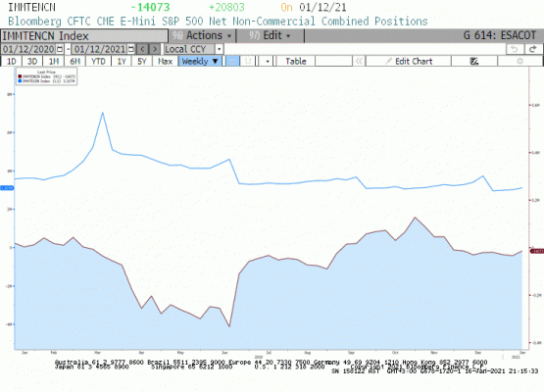544x392 pixels.
Task: Click blue IMMTESGN swatch in legend
Action: tap(20, 80)
